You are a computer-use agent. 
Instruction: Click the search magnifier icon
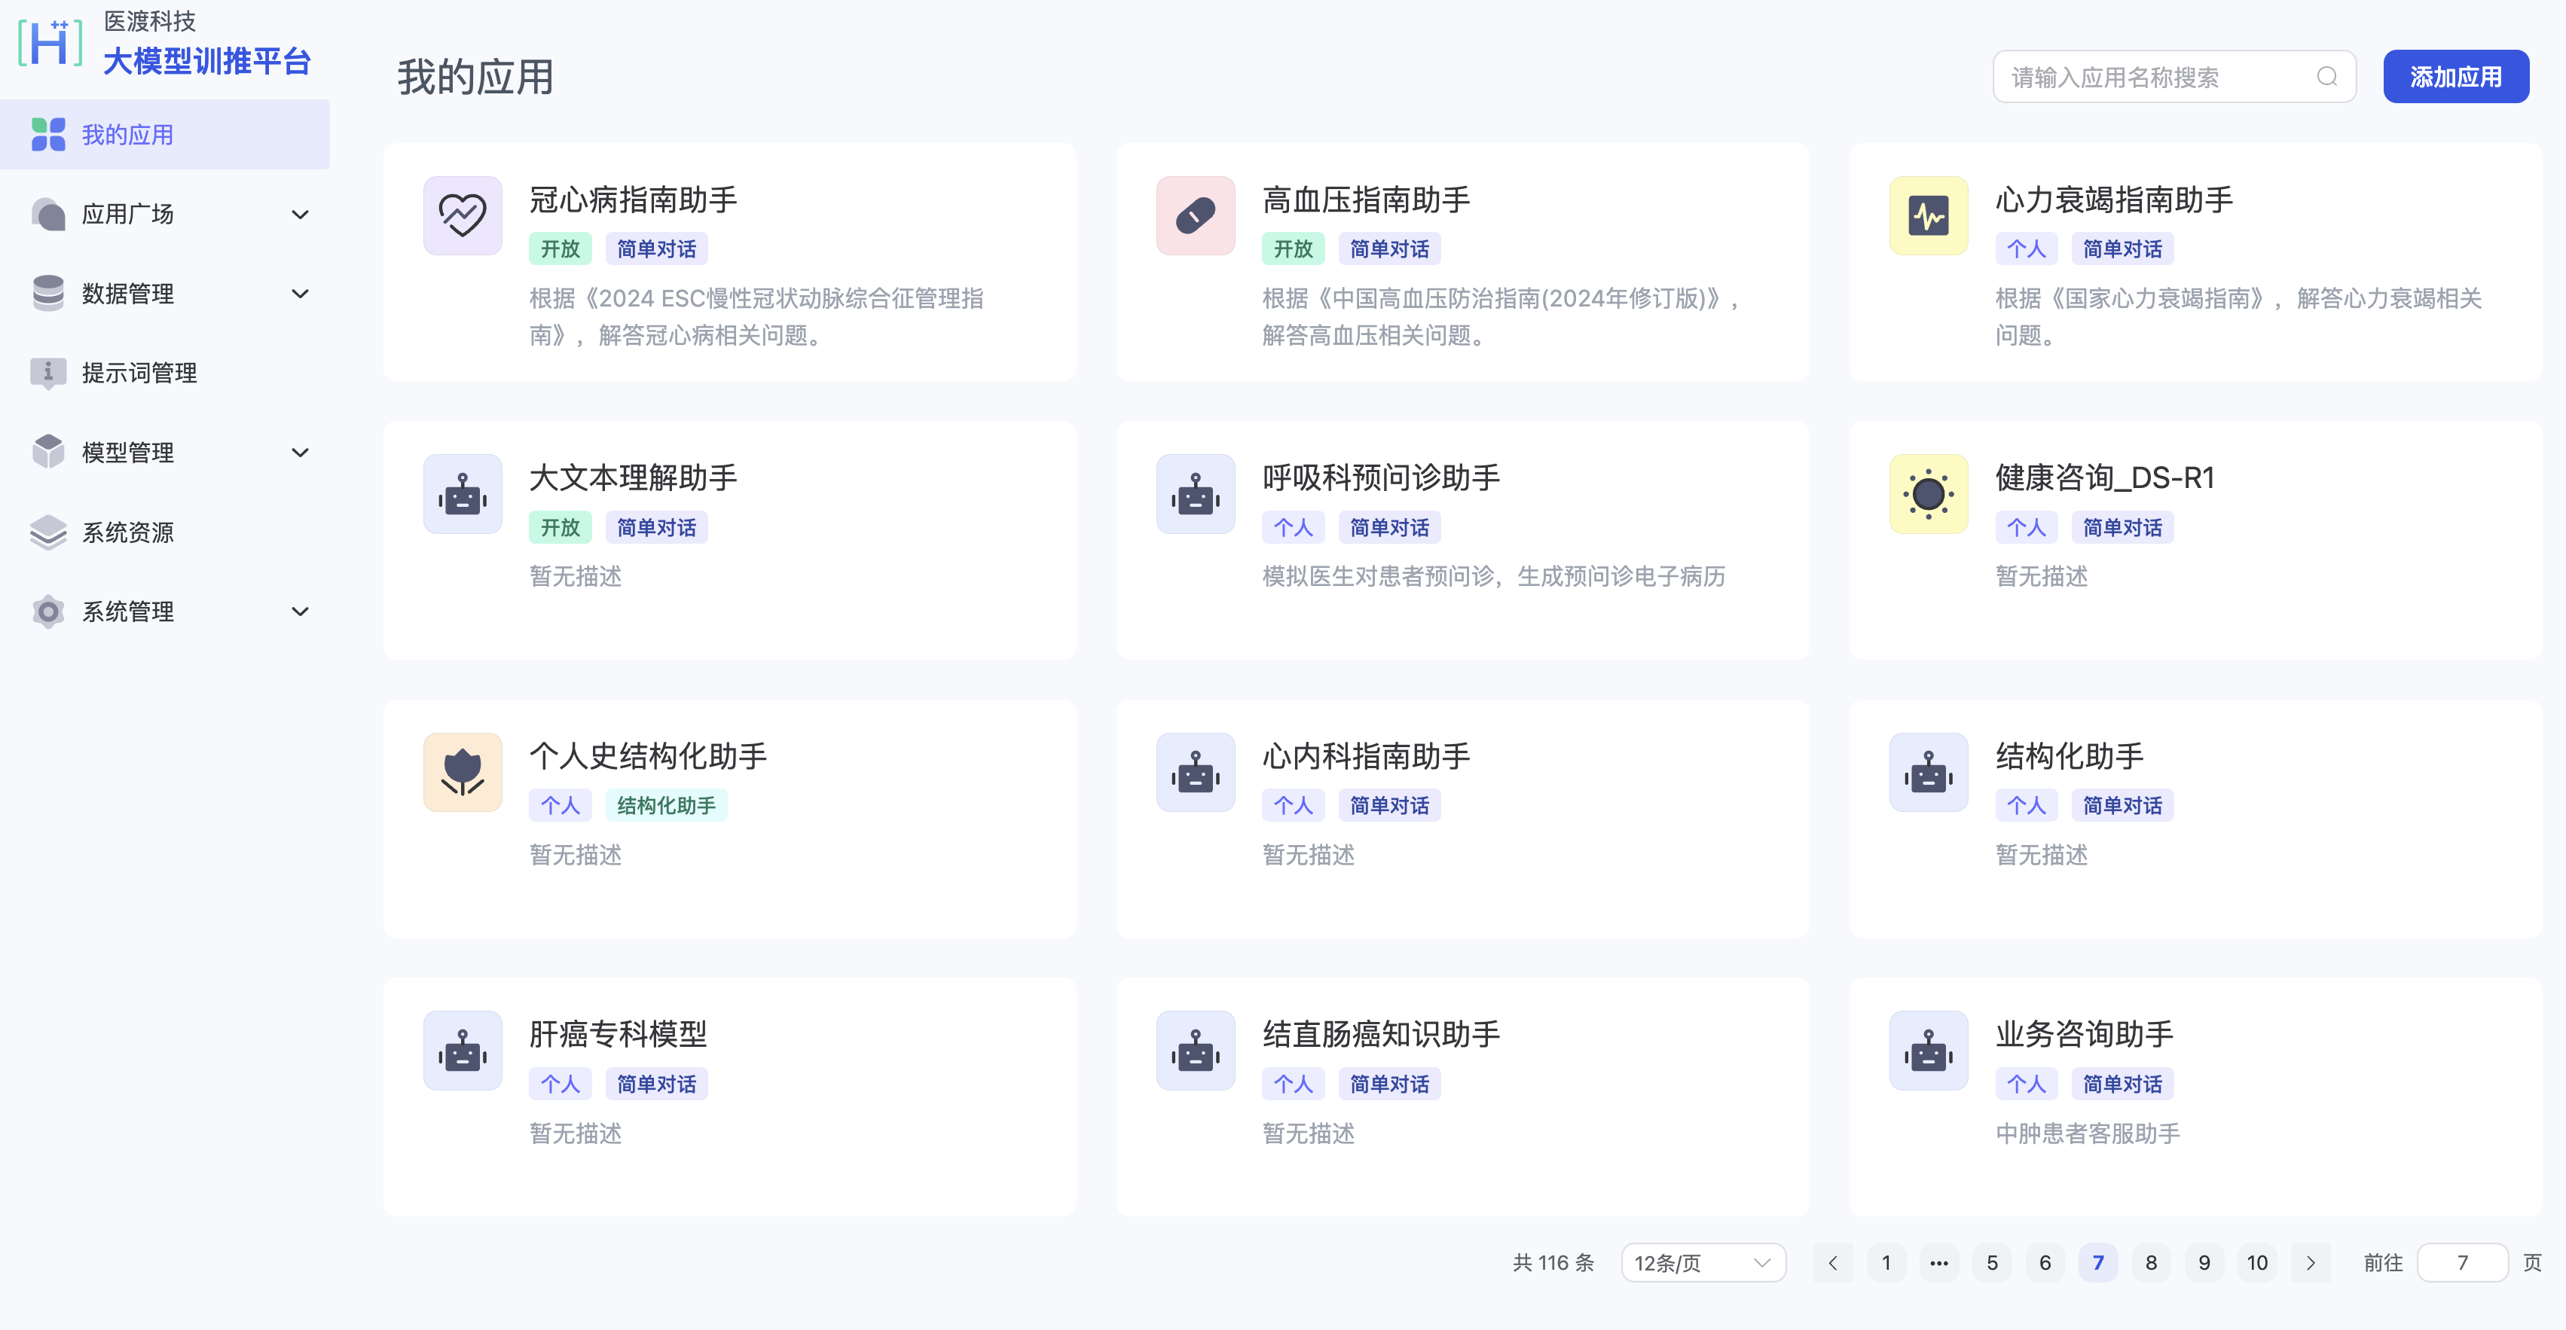pos(2326,77)
